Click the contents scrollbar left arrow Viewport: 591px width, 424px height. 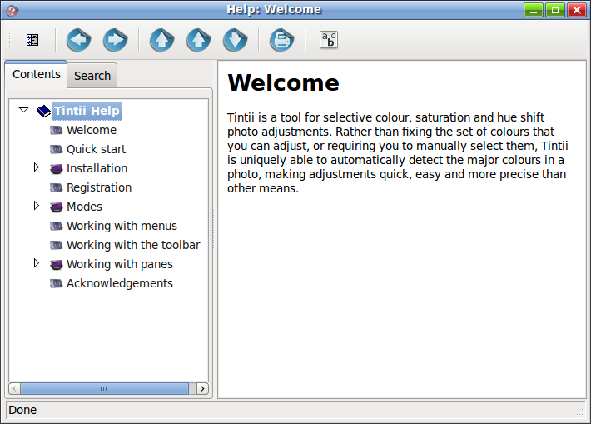(x=15, y=388)
